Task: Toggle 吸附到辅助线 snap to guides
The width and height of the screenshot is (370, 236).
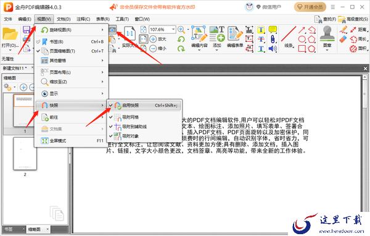Action: [144, 127]
